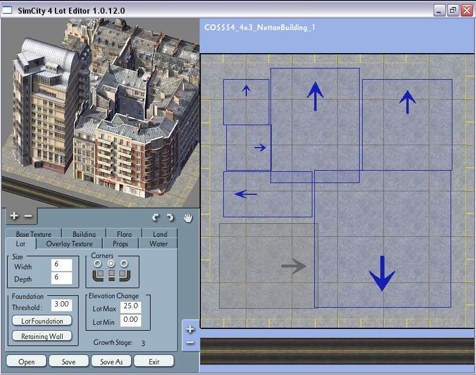This screenshot has height=375, width=476.
Task: Open the Water tab
Action: pyautogui.click(x=158, y=244)
